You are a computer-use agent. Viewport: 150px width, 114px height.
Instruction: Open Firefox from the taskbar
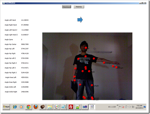click(x=36, y=107)
